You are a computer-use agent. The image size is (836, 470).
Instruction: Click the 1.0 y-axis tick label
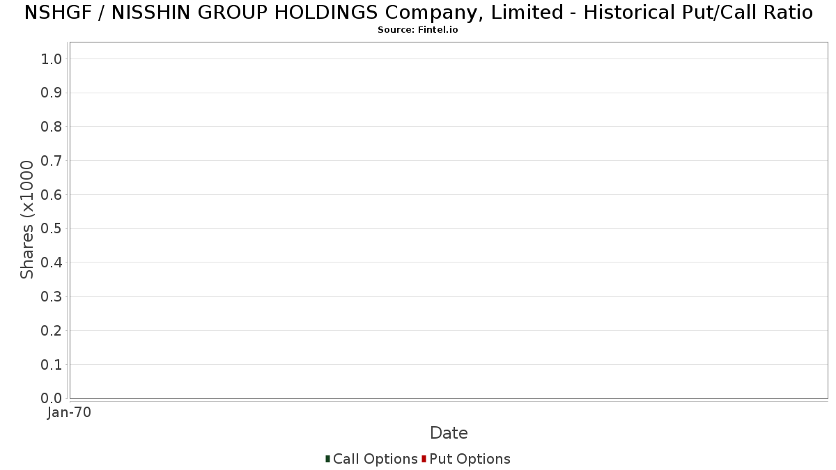(52, 59)
